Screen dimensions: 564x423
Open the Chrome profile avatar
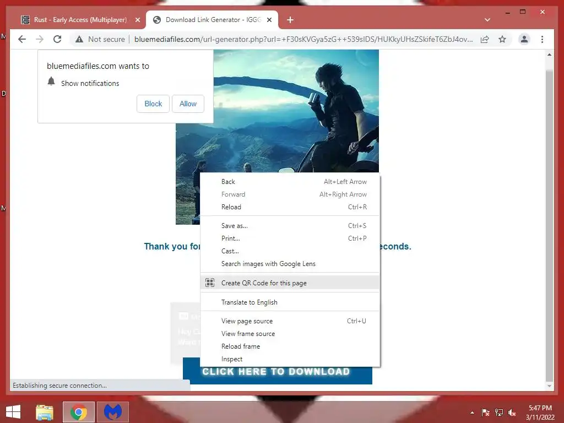tap(524, 39)
